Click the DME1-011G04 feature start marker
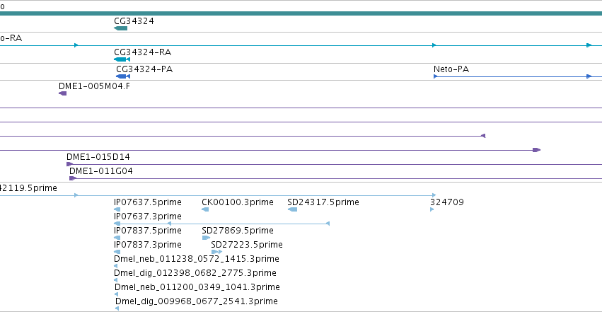This screenshot has width=602, height=312. [x=73, y=178]
